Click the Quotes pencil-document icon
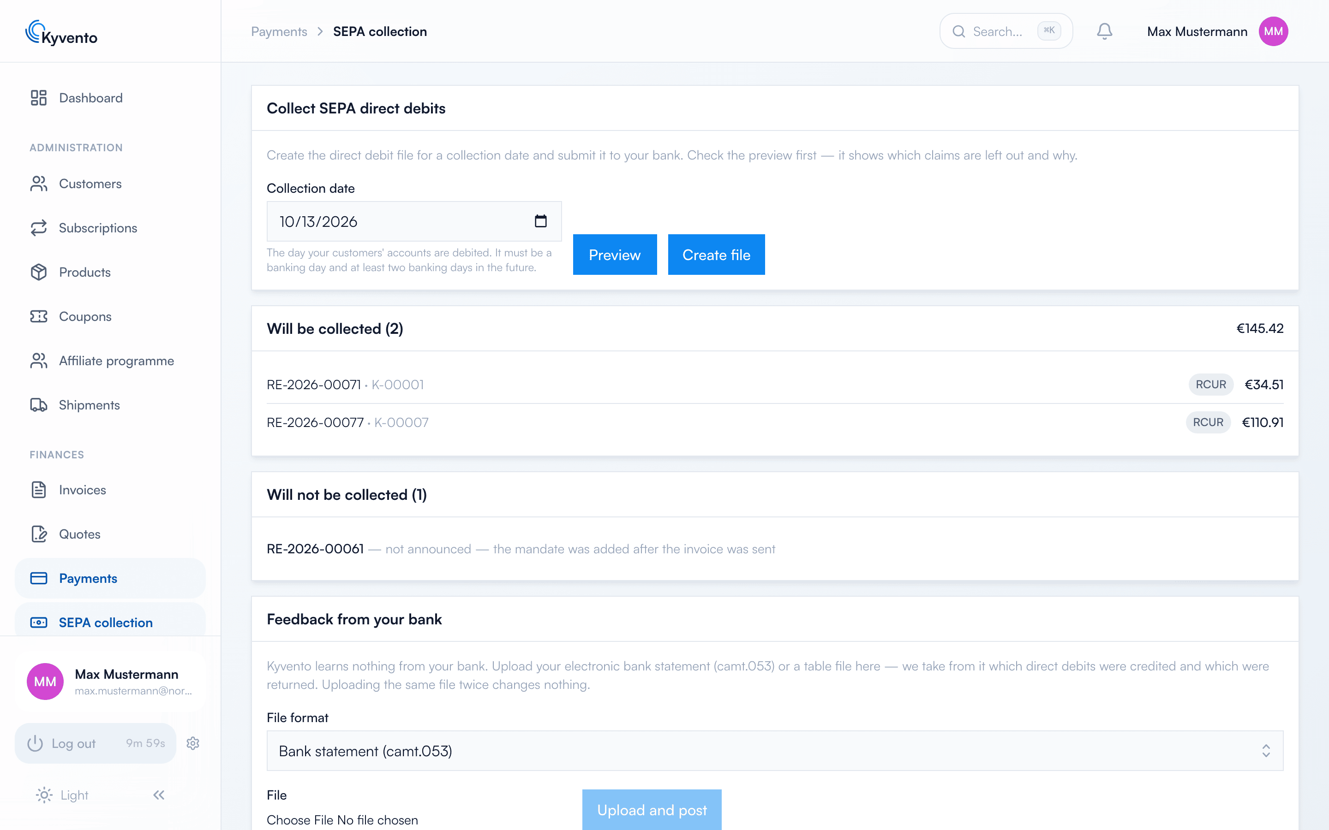1329x830 pixels. pos(38,534)
